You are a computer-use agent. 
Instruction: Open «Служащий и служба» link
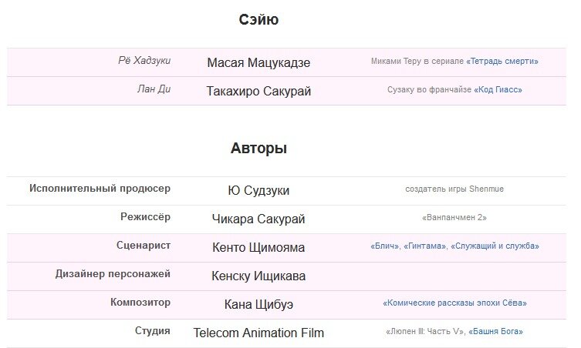495,246
